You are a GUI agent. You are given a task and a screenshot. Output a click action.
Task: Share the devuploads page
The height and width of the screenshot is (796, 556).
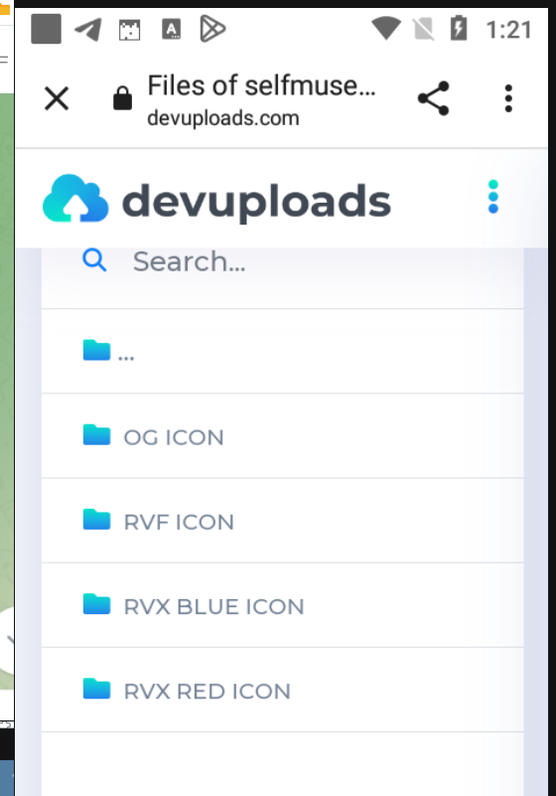(433, 98)
